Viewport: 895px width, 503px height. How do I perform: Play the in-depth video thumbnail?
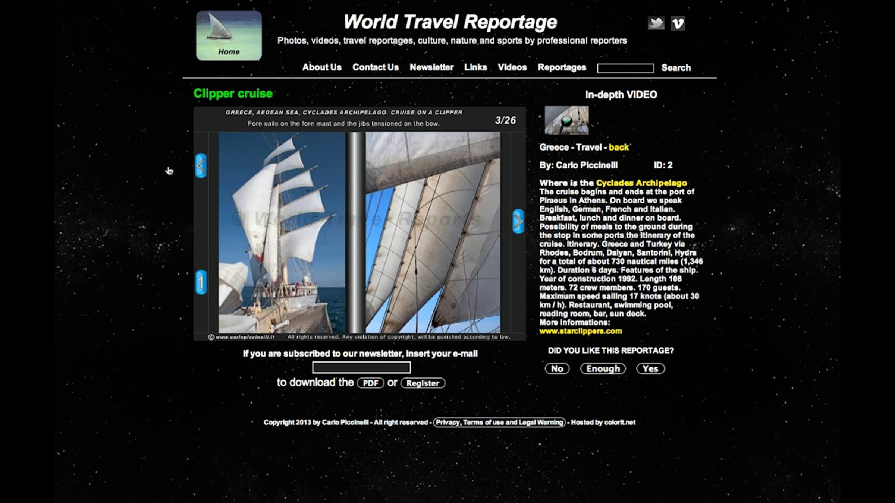point(566,120)
